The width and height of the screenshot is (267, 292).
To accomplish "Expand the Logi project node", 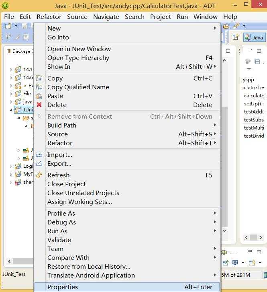I will click(11, 166).
